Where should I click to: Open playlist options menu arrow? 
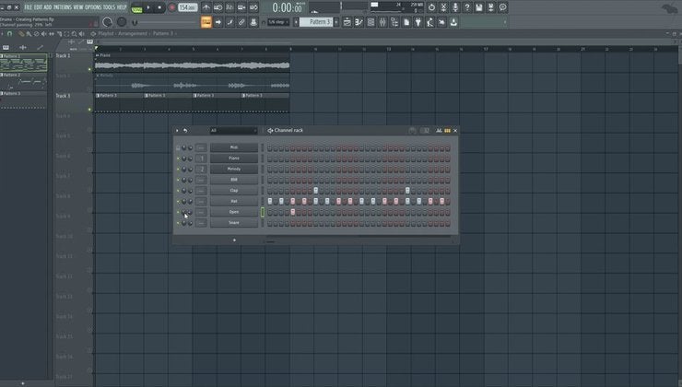(2, 33)
